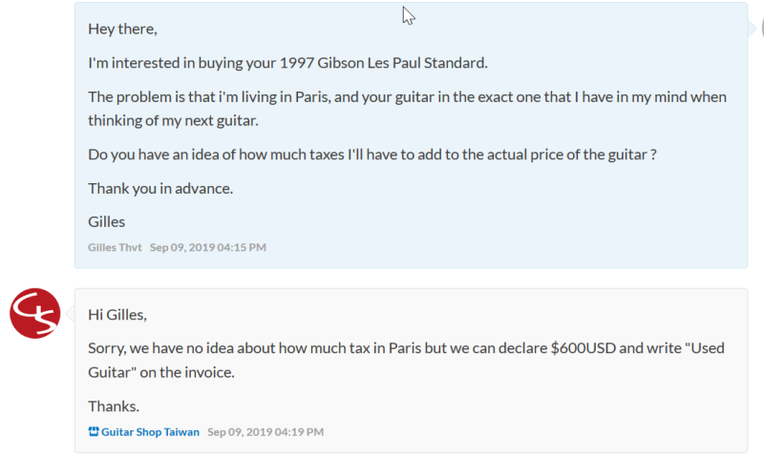Click the line "Guitar" on the invoice.
The width and height of the screenshot is (764, 458).
[x=160, y=372]
